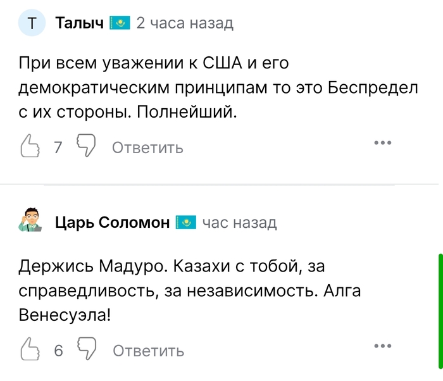Open the Царь Соломон username link
This screenshot has width=443, height=381.
point(113,222)
